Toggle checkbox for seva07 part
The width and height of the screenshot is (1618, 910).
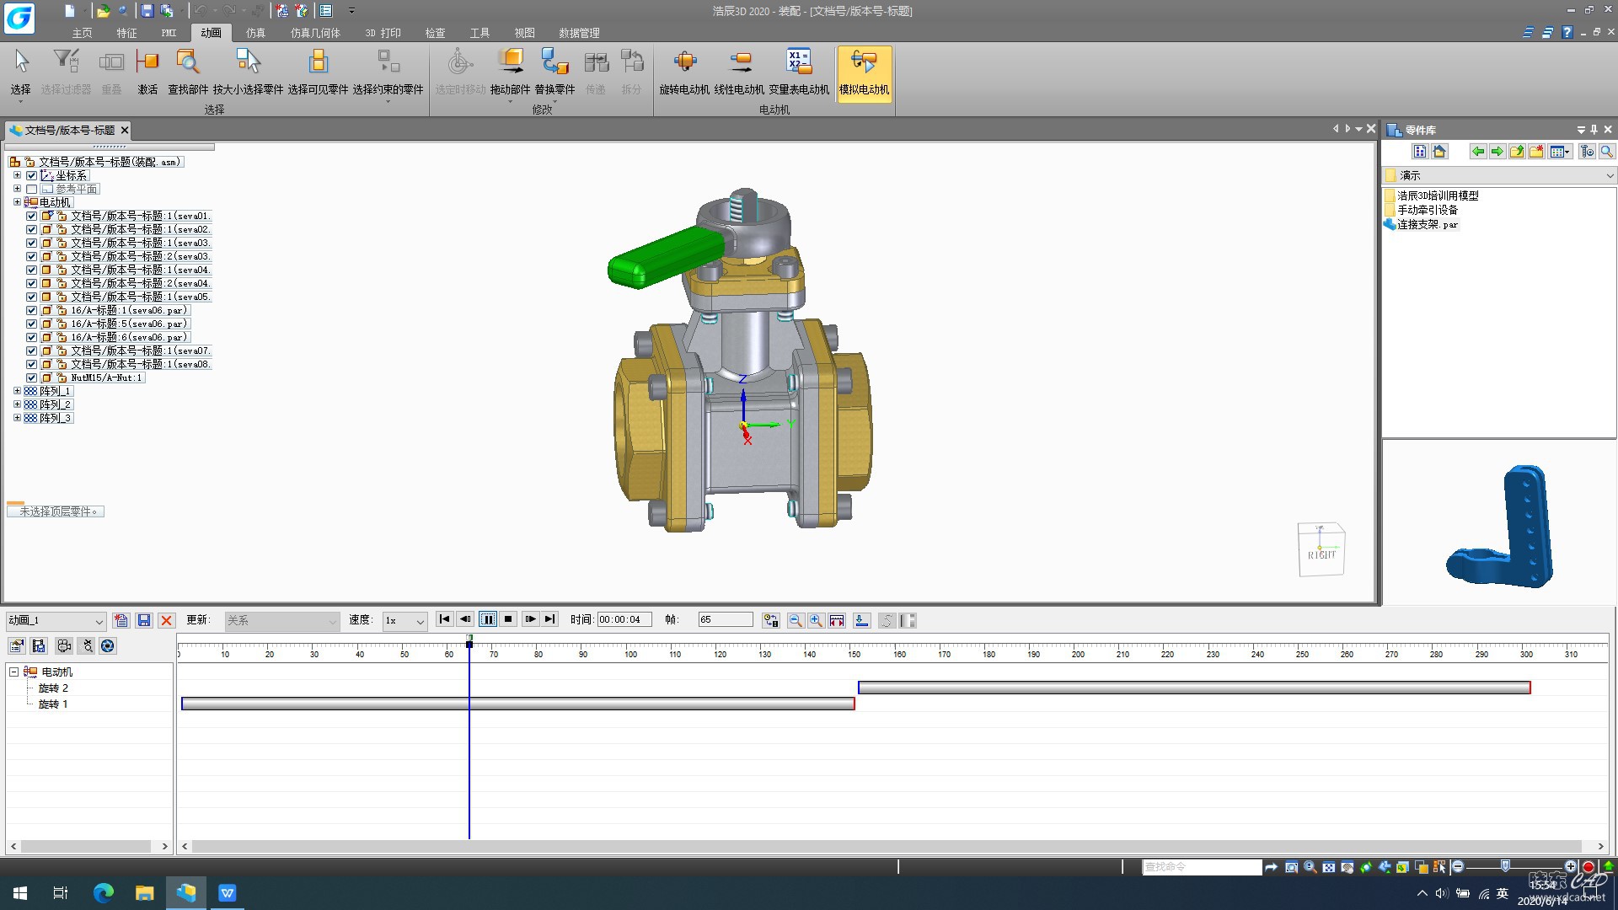coord(31,351)
